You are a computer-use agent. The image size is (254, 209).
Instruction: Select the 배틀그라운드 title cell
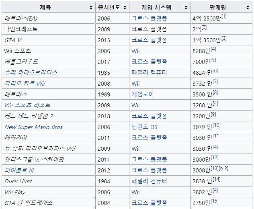(49, 61)
